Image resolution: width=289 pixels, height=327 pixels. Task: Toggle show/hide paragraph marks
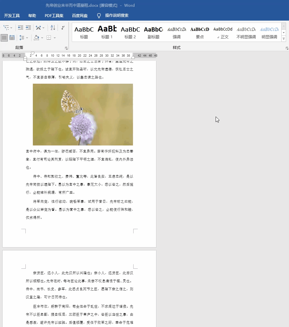coord(63,28)
